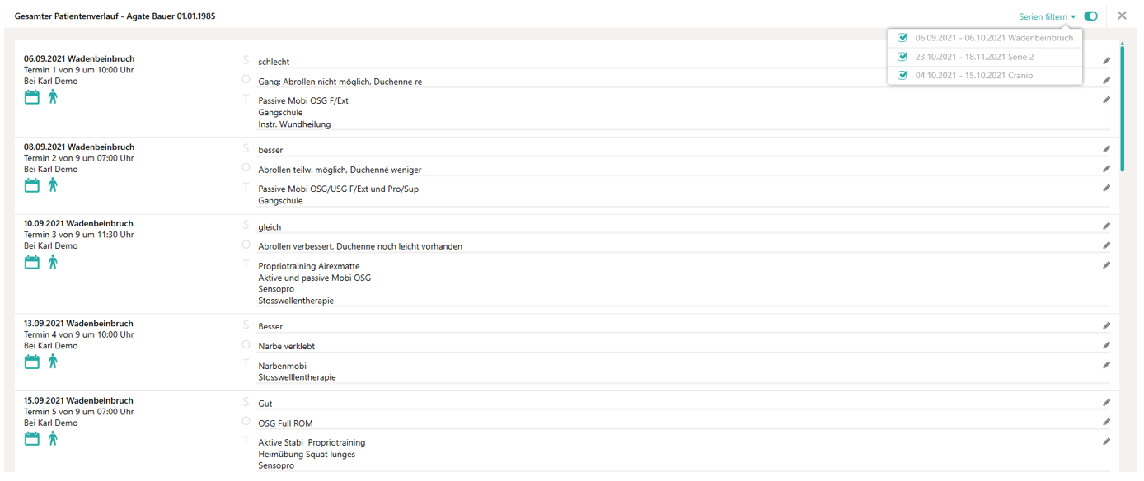Click body figure icon for 08.09.2021 appointment
The height and width of the screenshot is (481, 1144).
click(x=53, y=185)
